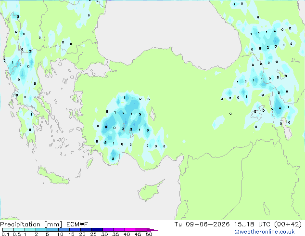Click the "(00+42)" forecast offset text
Screen dimensions: 305x236
tap(288, 224)
